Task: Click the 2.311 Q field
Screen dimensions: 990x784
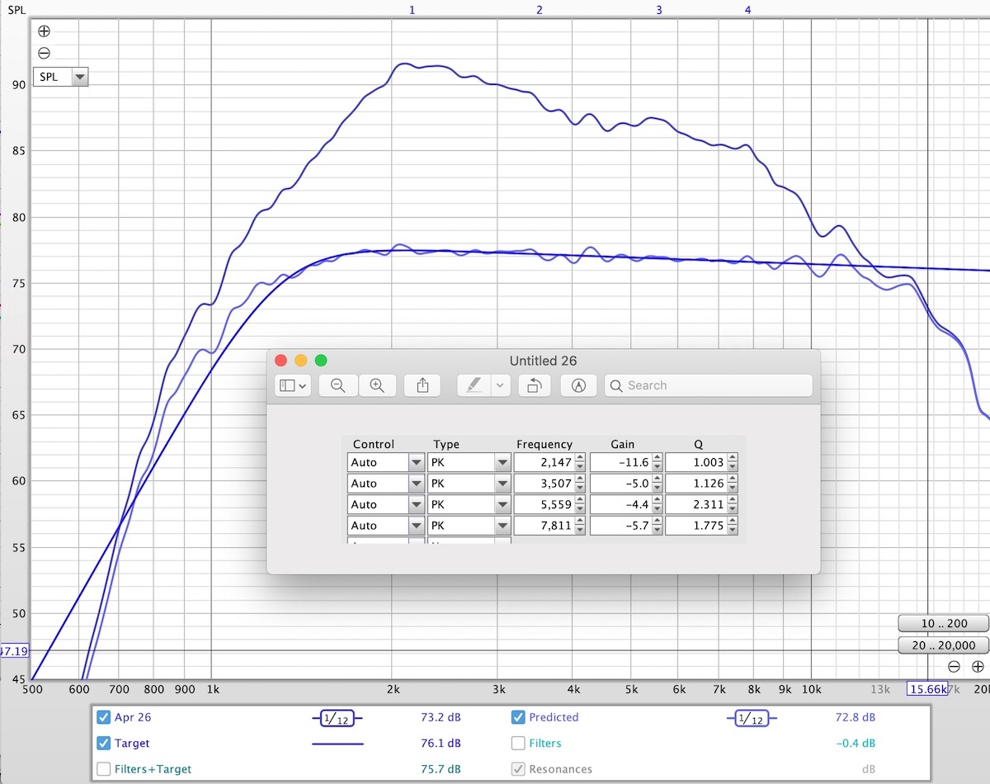Action: pyautogui.click(x=696, y=504)
